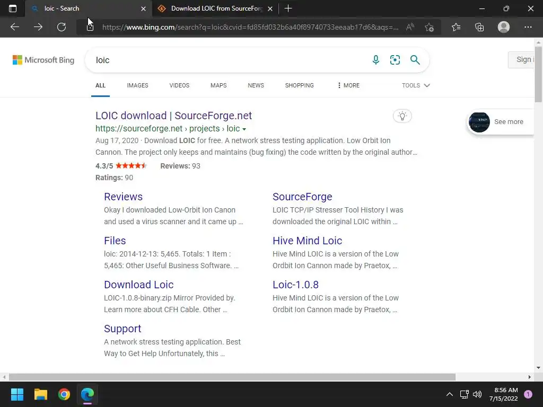The height and width of the screenshot is (407, 543).
Task: Click the https://sourceforge.net › projects › loic URL
Action: click(x=168, y=128)
